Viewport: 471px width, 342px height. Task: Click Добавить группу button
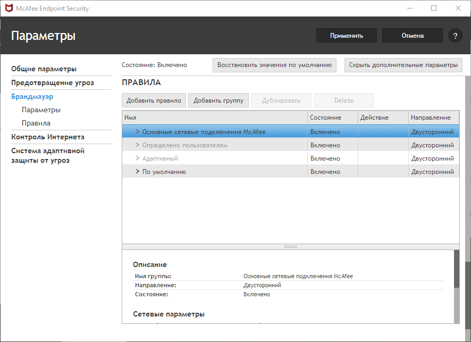[218, 101]
